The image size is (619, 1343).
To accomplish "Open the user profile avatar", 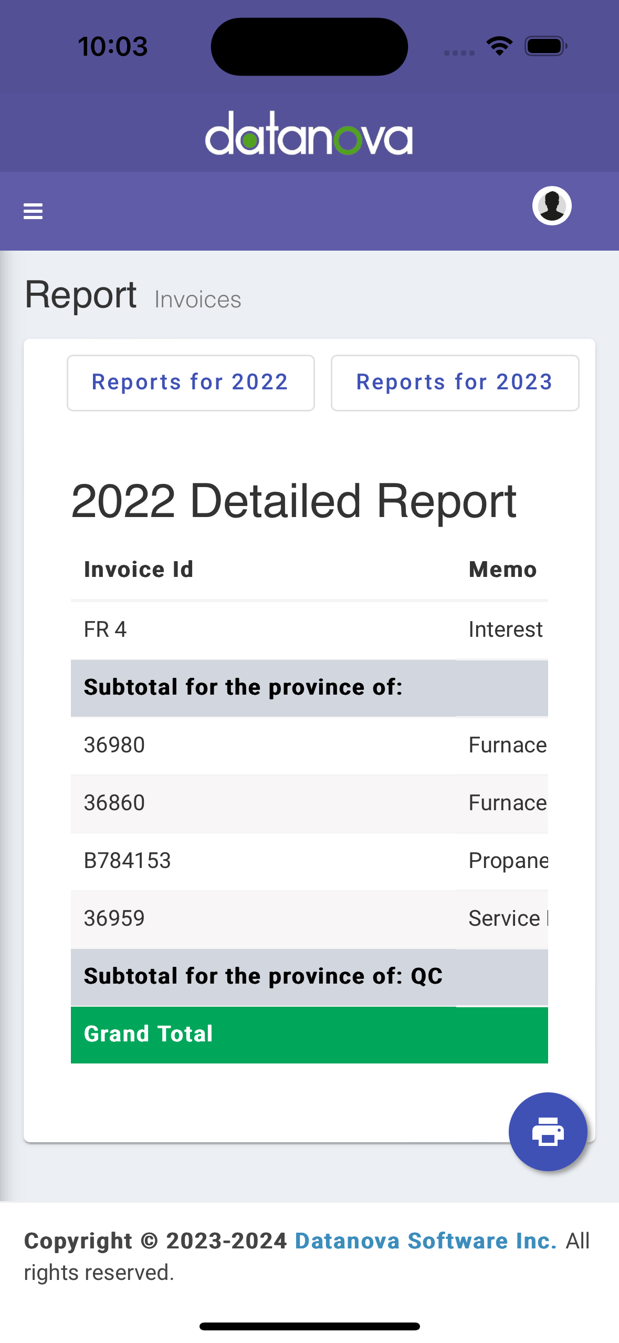I will (552, 205).
